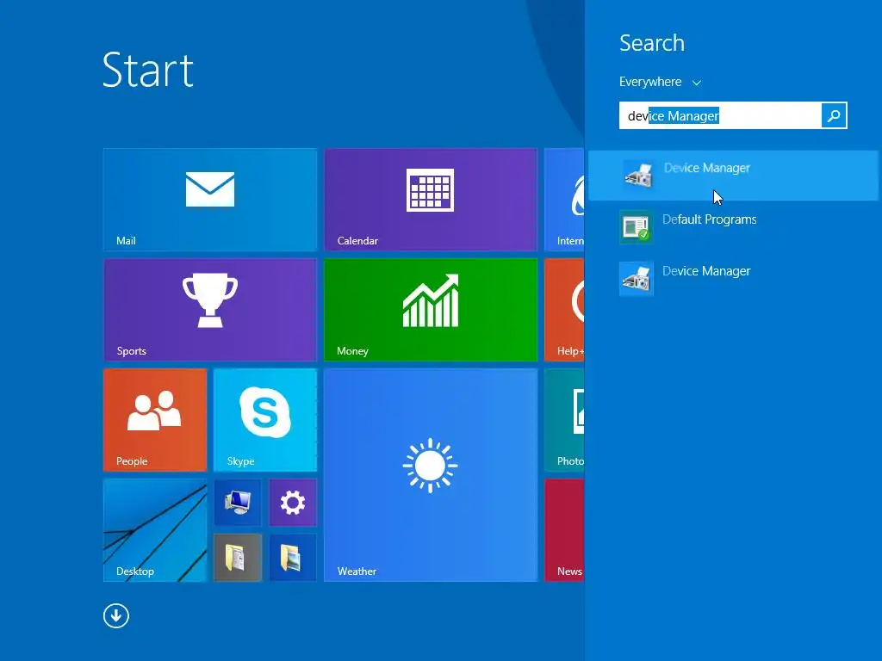This screenshot has width=882, height=661.
Task: Open PC Settings gear tile
Action: (293, 503)
